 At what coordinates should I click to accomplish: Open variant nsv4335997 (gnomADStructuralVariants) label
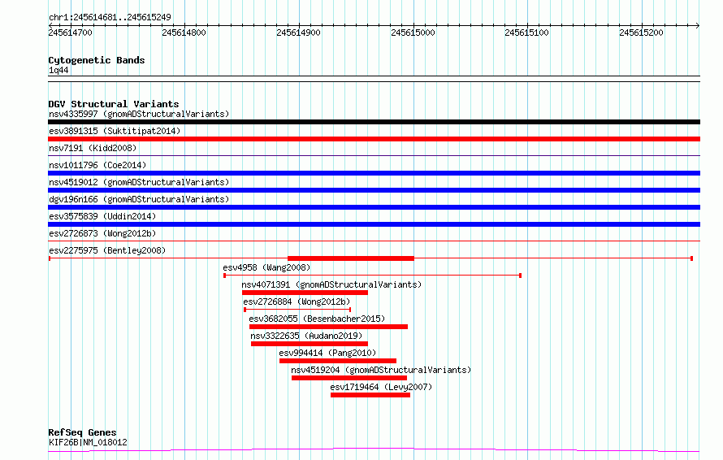tap(139, 114)
